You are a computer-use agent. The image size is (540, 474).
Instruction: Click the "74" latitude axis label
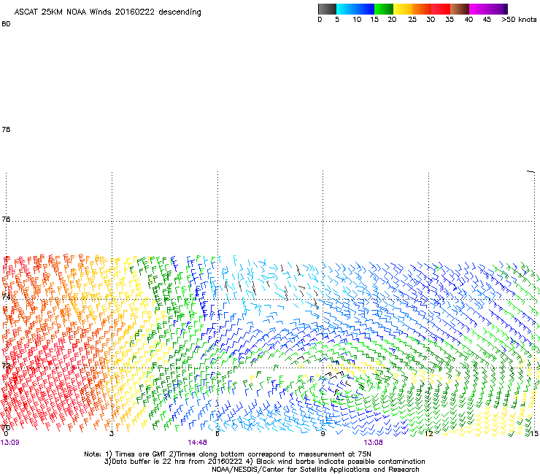[x=6, y=296]
